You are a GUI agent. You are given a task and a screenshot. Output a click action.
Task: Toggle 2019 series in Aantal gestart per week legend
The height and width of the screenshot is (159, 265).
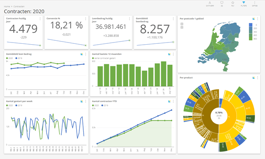[x=19, y=105]
